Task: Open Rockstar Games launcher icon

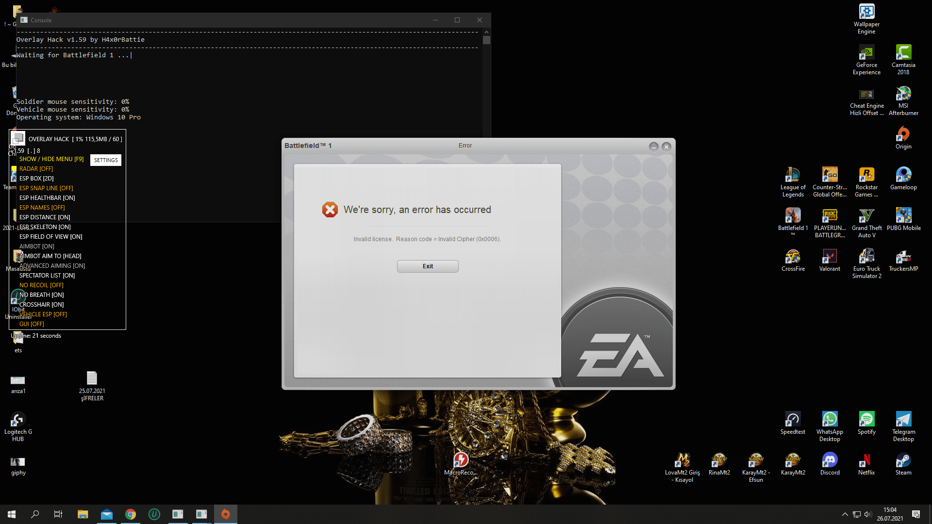Action: [x=866, y=182]
